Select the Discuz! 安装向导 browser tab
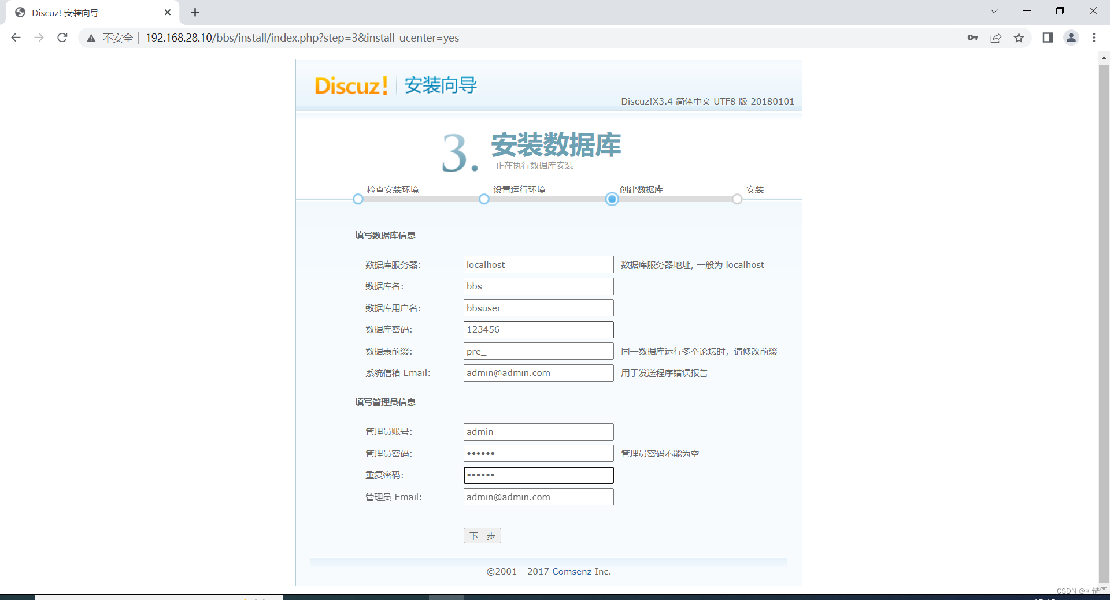Screen dimensions: 1110x600 tap(92, 13)
